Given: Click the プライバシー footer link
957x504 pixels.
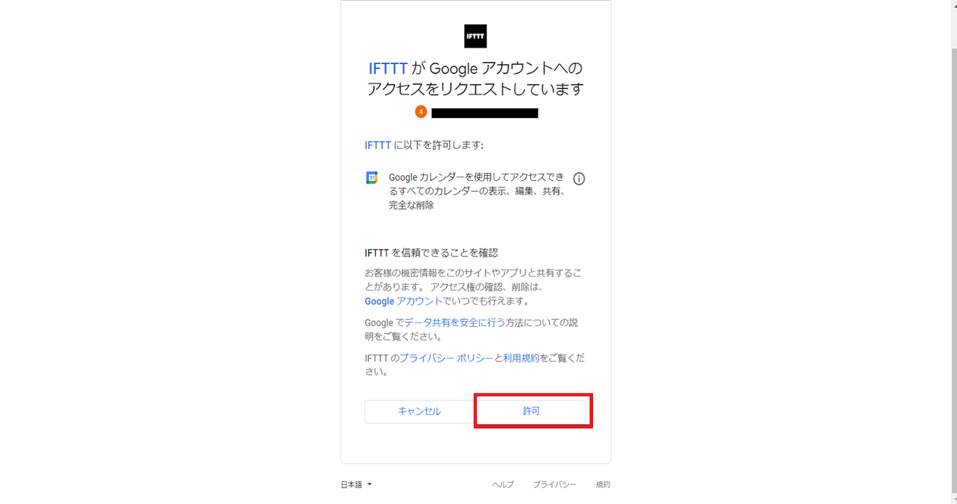Looking at the screenshot, I should click(555, 484).
